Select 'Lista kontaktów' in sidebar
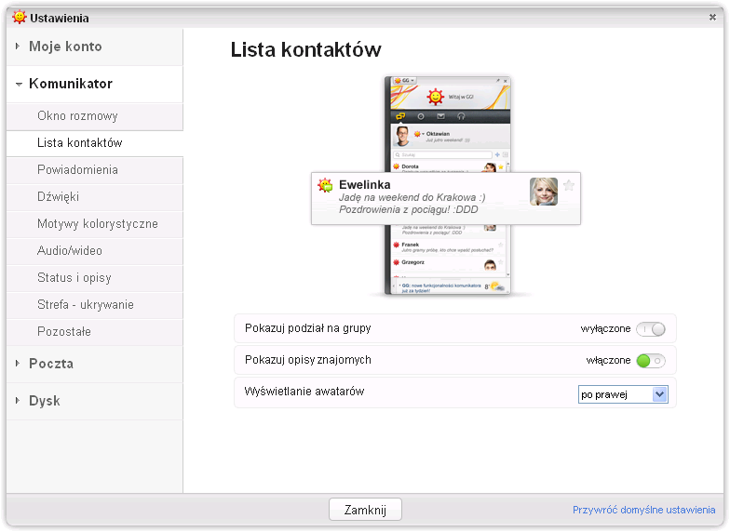This screenshot has height=532, width=730. coord(95,143)
